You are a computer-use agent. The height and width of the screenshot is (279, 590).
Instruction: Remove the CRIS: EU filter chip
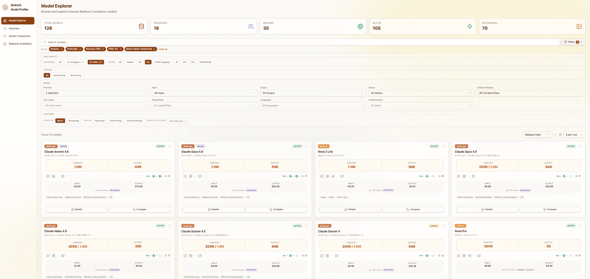[121, 49]
